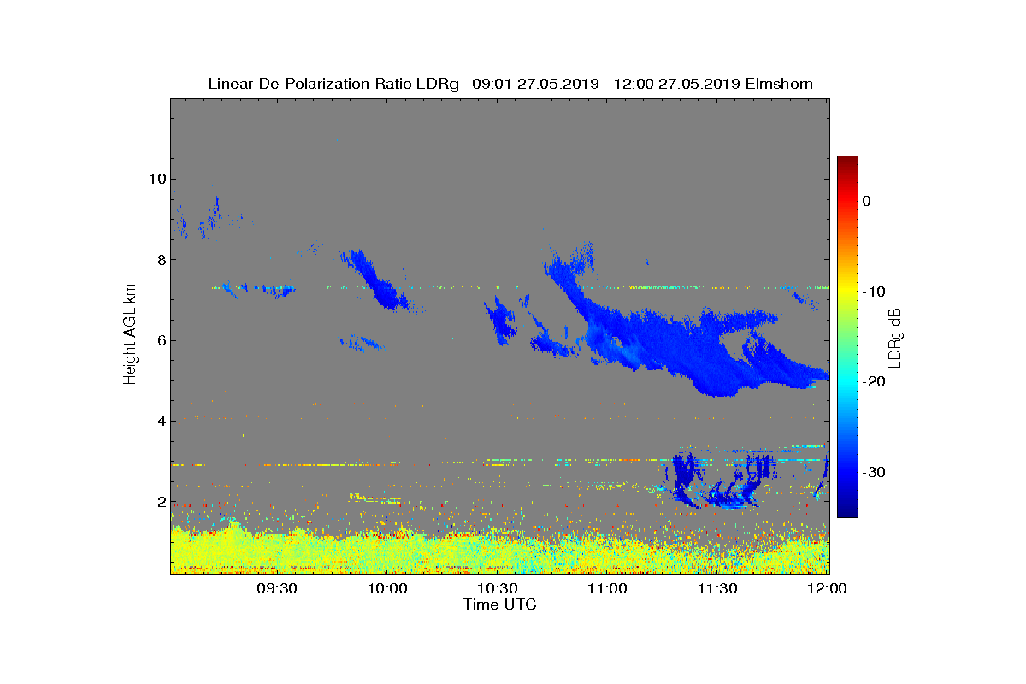Click the dark red top of the colorbar

pyautogui.click(x=847, y=162)
